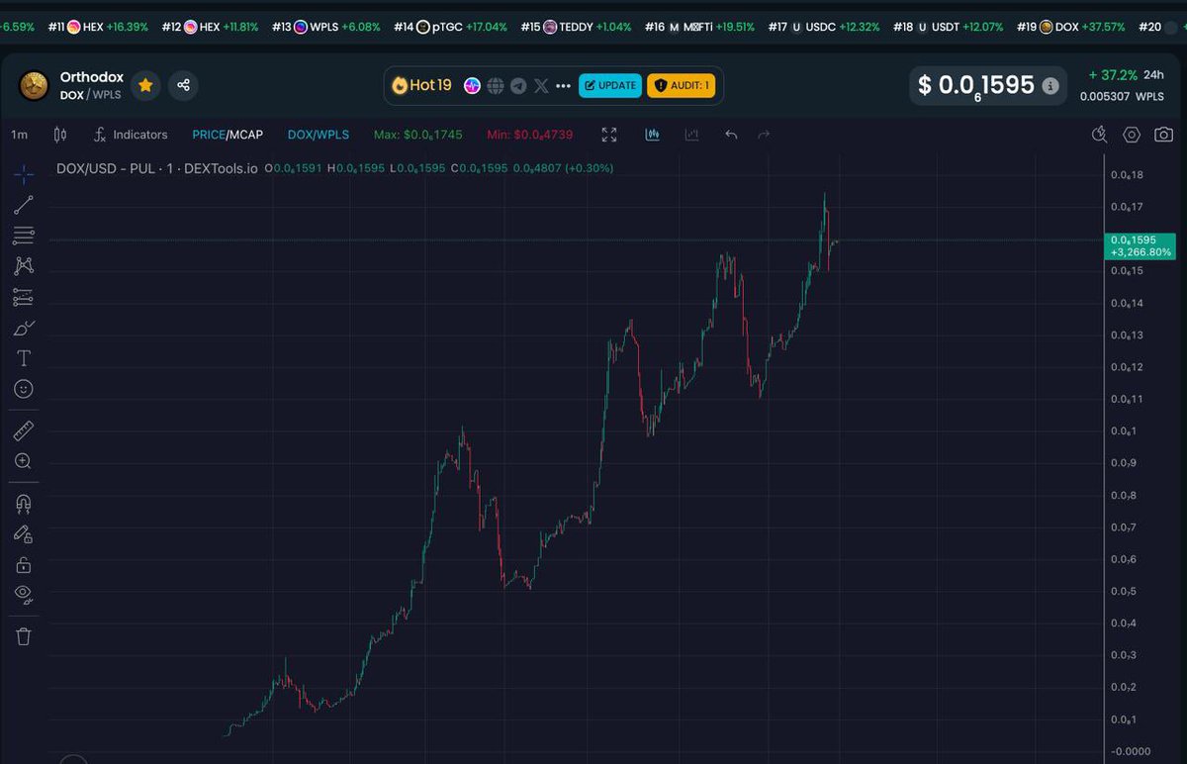This screenshot has height=764, width=1187.
Task: Open the Telegram icon link
Action: coord(518,86)
